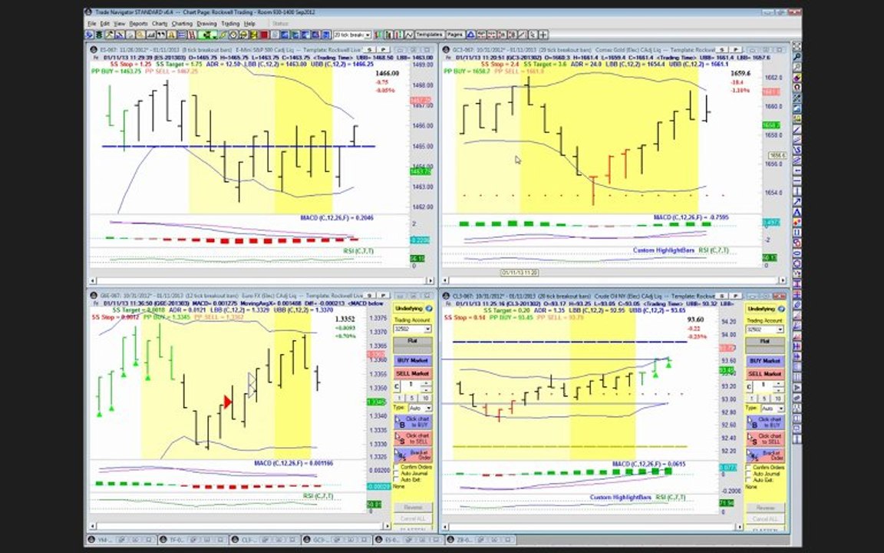This screenshot has width=884, height=553.
Task: Decrease quantity with down stepper, Euro FX panel
Action: (x=426, y=389)
